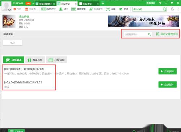Open the WeChat red packet banner ad

[143, 21]
